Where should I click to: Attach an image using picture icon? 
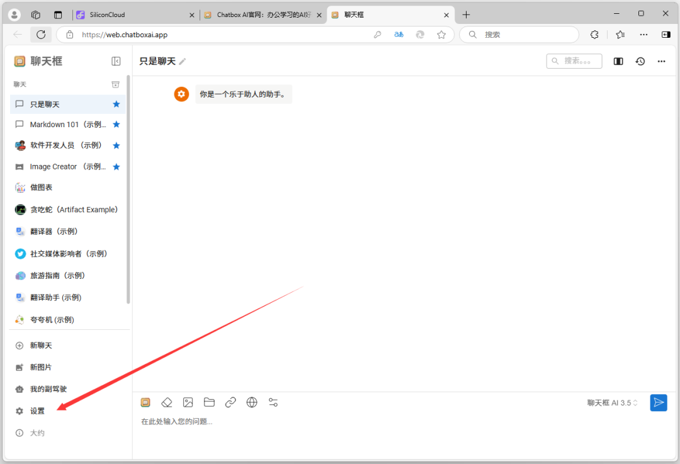(188, 402)
